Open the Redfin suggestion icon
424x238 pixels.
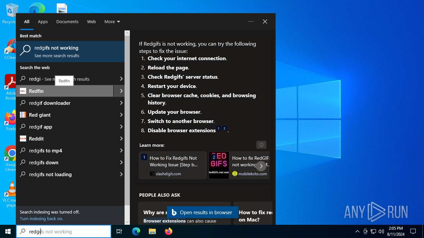[x=23, y=91]
